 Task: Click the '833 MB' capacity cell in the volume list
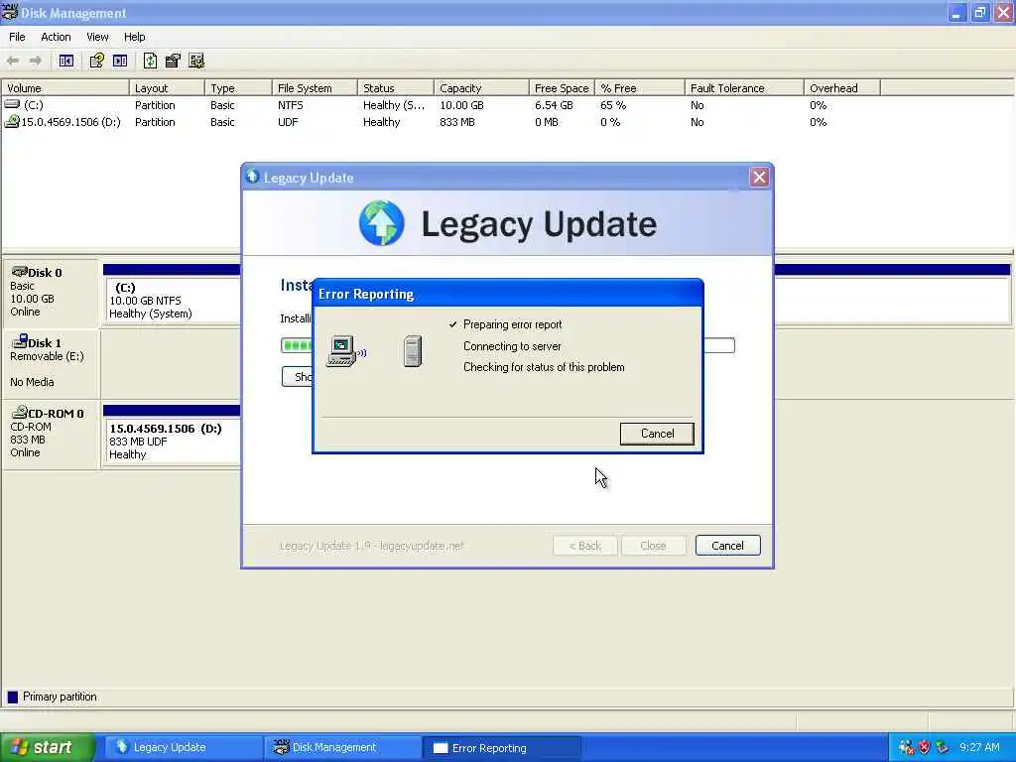pyautogui.click(x=456, y=122)
